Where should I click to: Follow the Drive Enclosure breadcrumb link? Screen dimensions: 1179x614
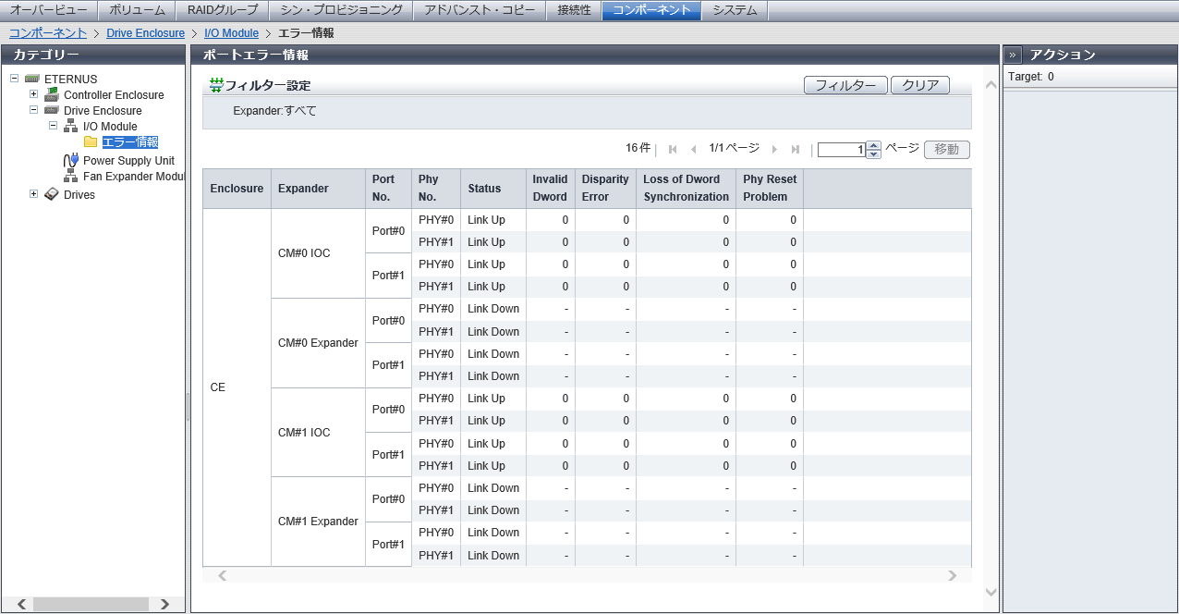click(x=145, y=33)
